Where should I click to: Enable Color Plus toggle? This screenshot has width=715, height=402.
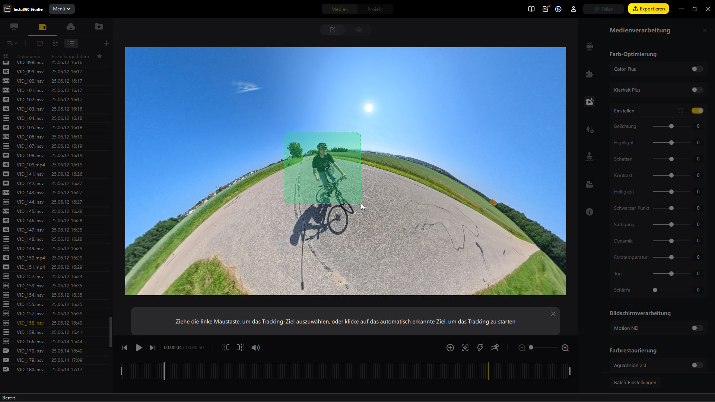coord(697,69)
